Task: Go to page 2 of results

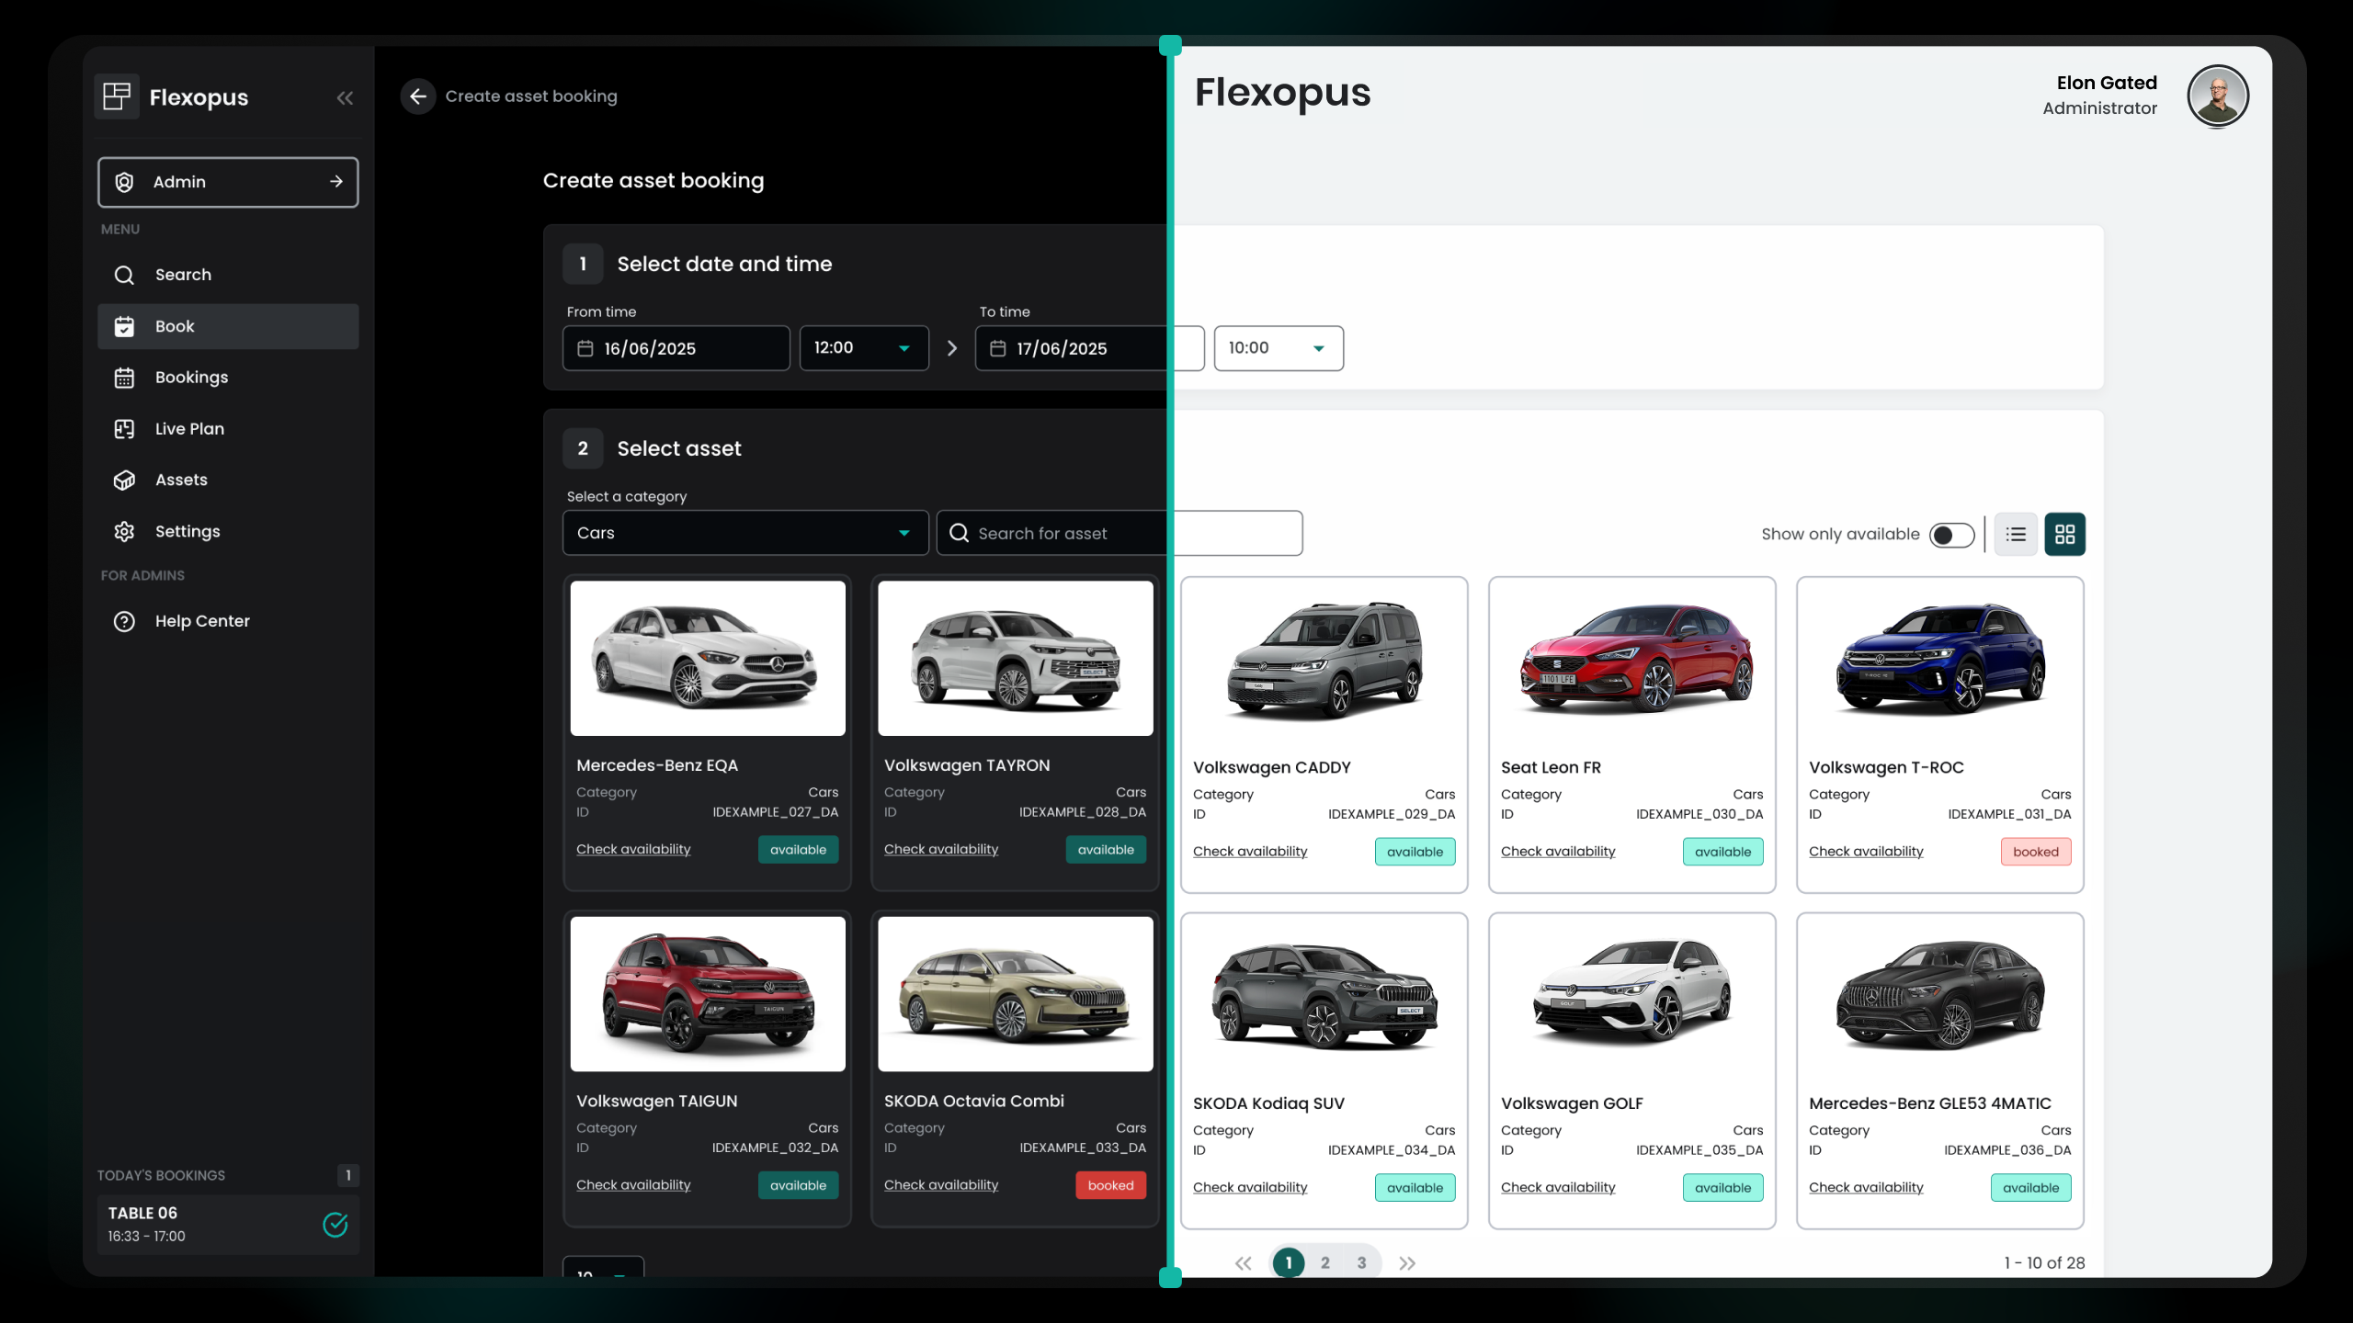Action: tap(1324, 1263)
